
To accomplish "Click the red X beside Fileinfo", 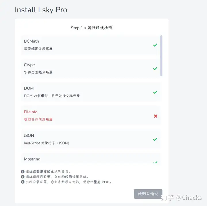I will [156, 116].
